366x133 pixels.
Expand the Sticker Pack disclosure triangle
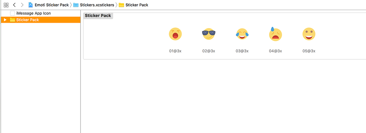[5, 20]
